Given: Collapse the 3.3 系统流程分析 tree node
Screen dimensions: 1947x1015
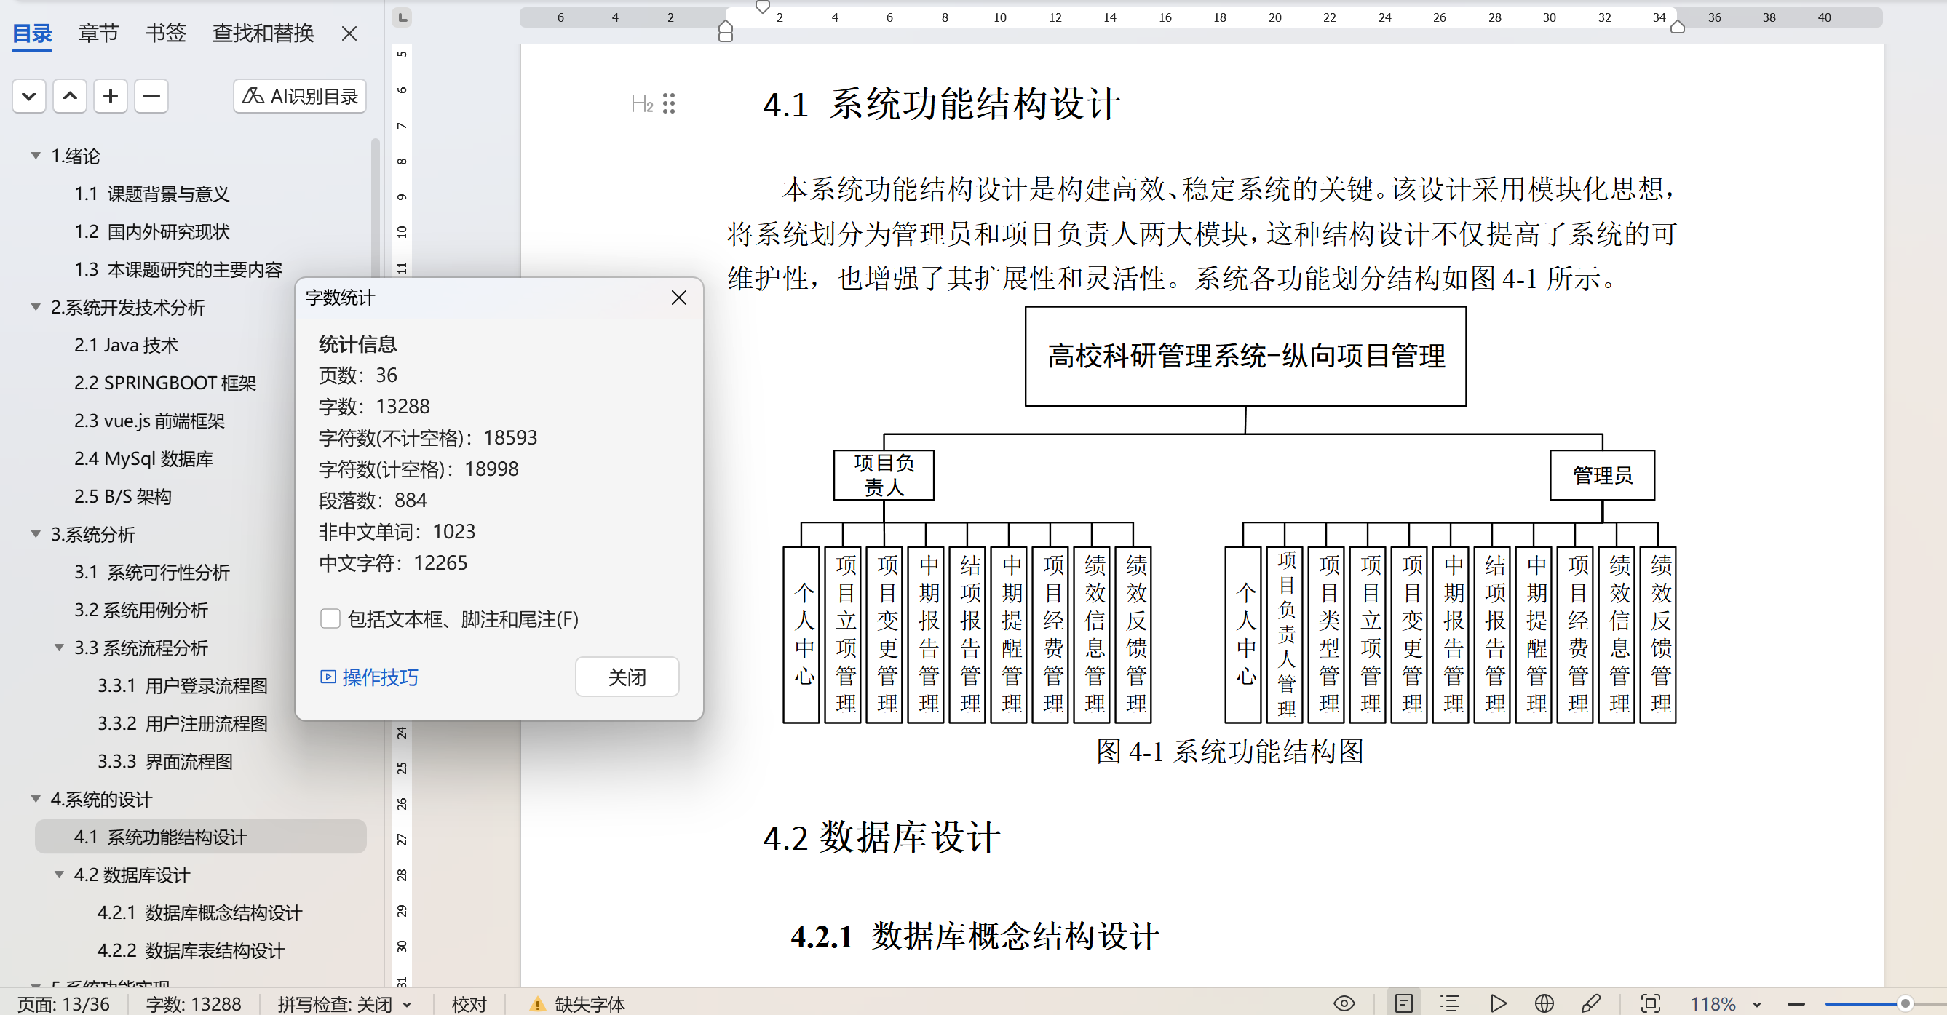Looking at the screenshot, I should pyautogui.click(x=59, y=648).
